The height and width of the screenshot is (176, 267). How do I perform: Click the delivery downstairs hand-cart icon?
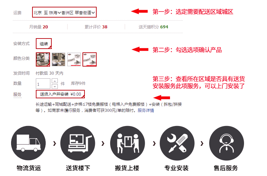[78, 143]
